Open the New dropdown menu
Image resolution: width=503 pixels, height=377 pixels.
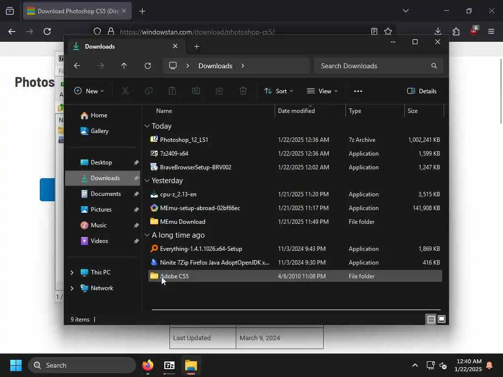tap(89, 91)
